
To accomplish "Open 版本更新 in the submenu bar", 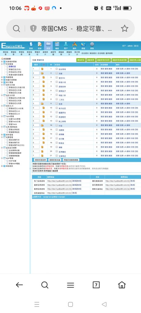I will [109, 53].
